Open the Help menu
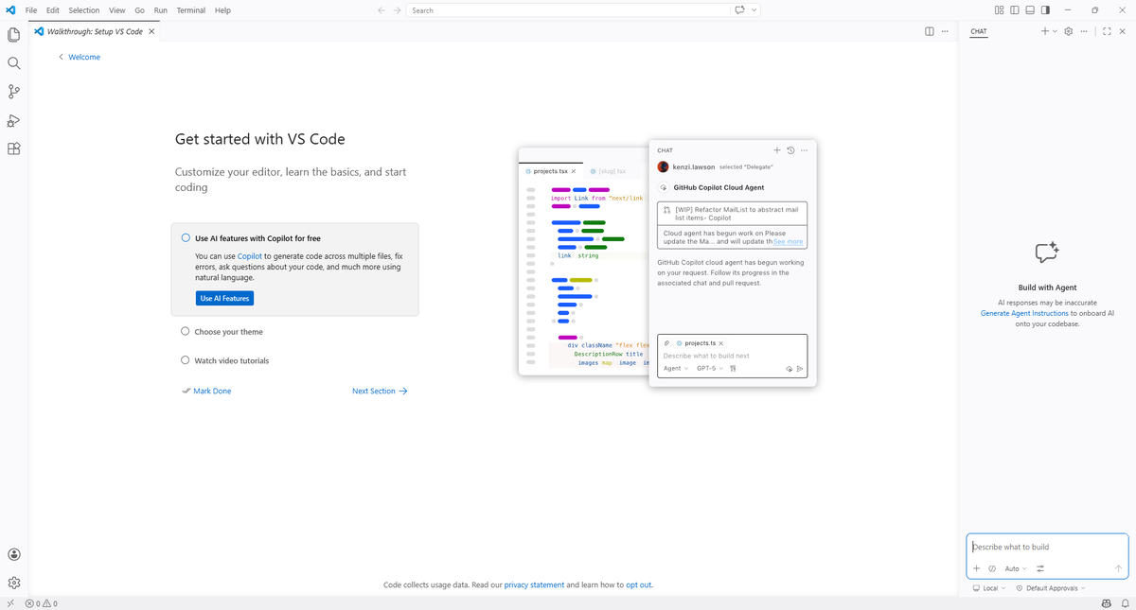This screenshot has width=1136, height=610. 222,10
